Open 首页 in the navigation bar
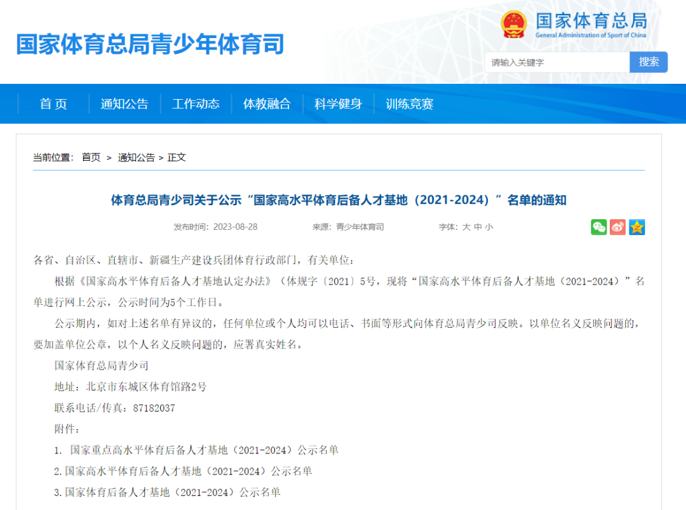The width and height of the screenshot is (686, 510). (53, 104)
